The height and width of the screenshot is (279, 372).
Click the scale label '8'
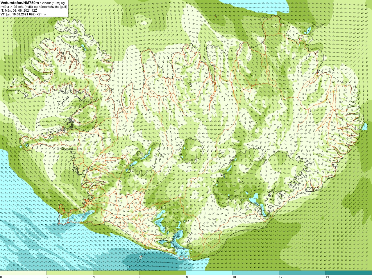coord(187,277)
